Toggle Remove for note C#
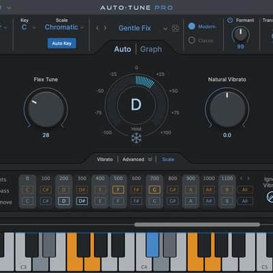273x273 pixels. 46,201
